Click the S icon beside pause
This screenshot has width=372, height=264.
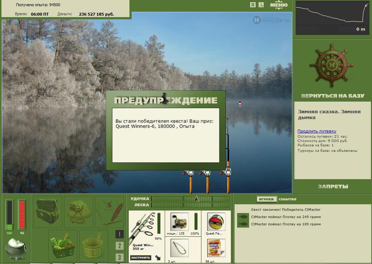(261, 5)
